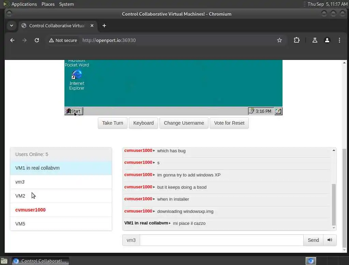Click the Not secure warning indicator
The height and width of the screenshot is (265, 349).
click(x=63, y=40)
